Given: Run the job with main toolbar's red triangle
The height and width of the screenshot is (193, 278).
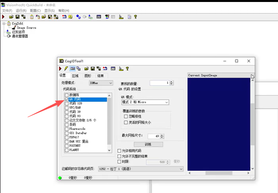Looking at the screenshot, I should click(3, 17).
